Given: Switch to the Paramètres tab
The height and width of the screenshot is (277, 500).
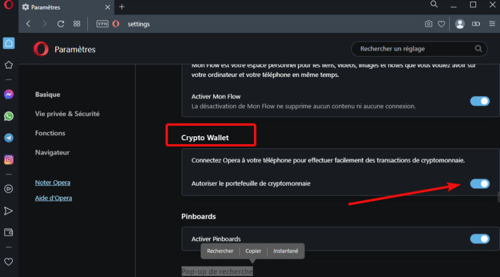Looking at the screenshot, I should coord(66,7).
